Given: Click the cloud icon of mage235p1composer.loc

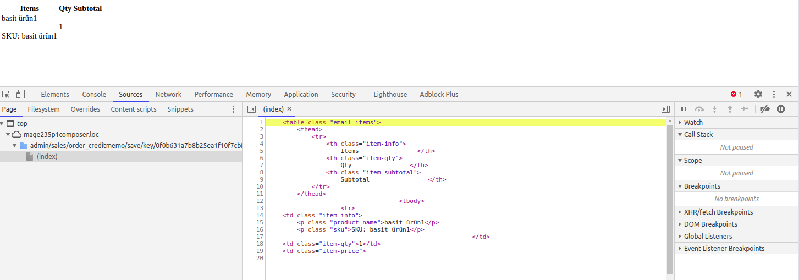Looking at the screenshot, I should (x=16, y=134).
